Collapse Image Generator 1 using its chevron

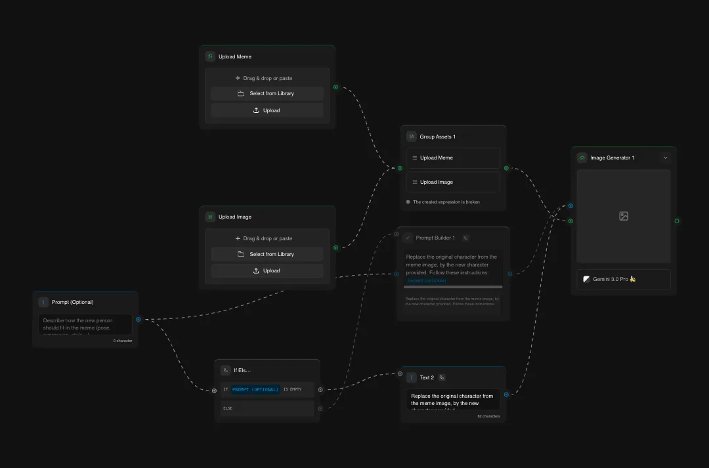[666, 158]
